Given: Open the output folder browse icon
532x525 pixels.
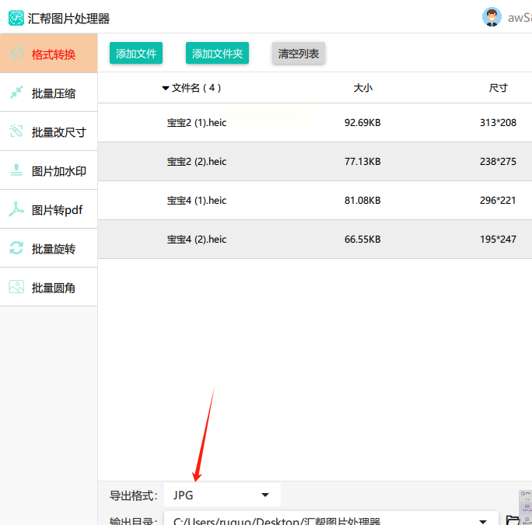Looking at the screenshot, I should (x=513, y=520).
